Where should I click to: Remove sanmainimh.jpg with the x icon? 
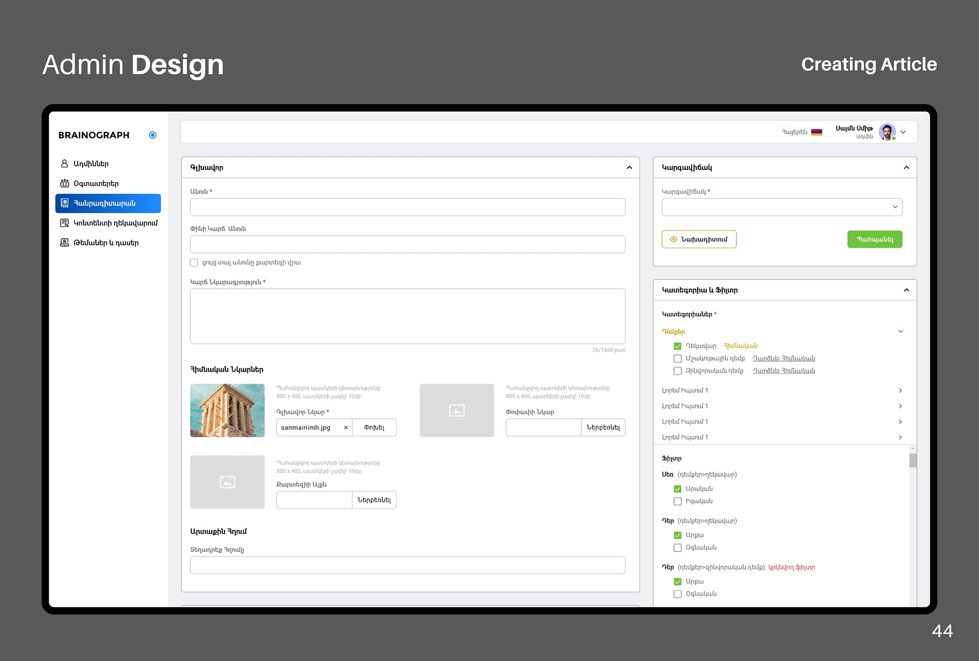[346, 427]
